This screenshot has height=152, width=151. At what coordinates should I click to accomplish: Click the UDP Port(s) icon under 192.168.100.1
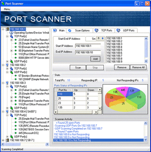coord(11,61)
